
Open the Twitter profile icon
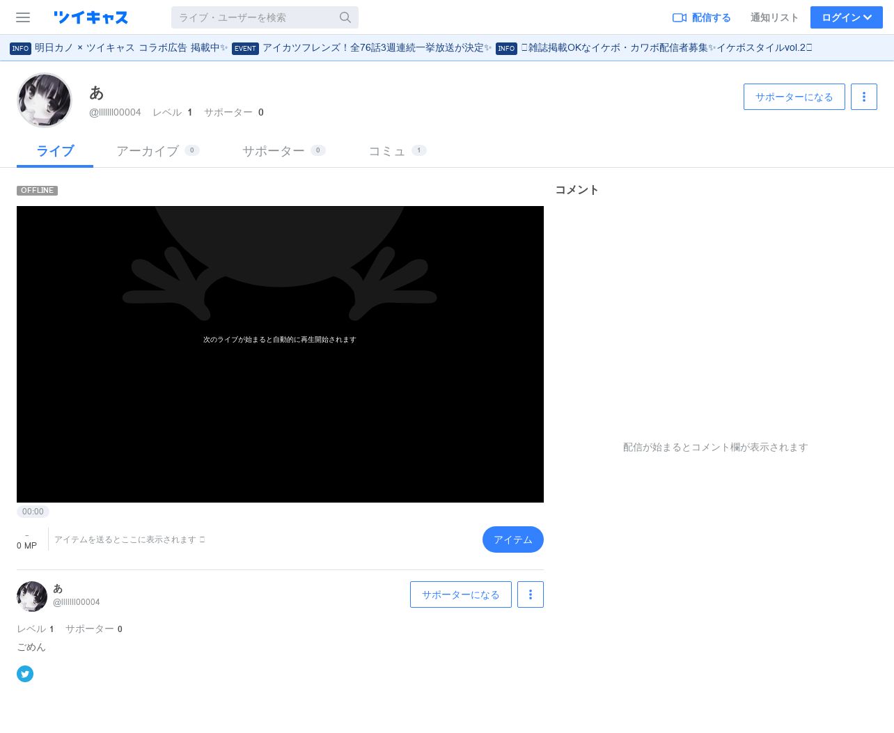(x=25, y=674)
